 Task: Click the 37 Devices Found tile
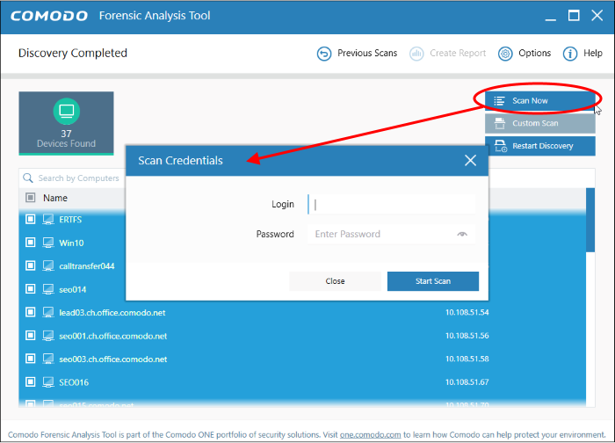click(66, 123)
